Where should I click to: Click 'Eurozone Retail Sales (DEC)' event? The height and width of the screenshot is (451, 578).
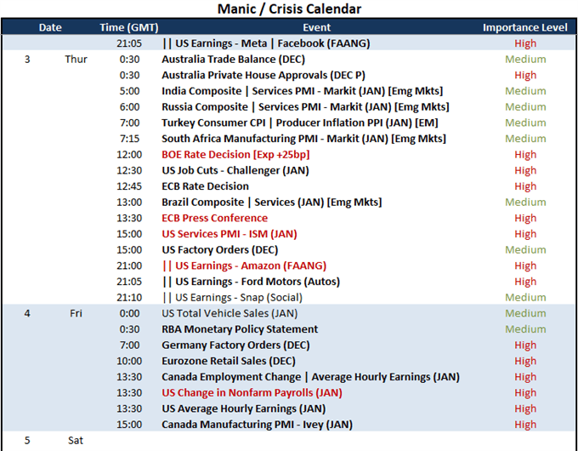coord(229,361)
